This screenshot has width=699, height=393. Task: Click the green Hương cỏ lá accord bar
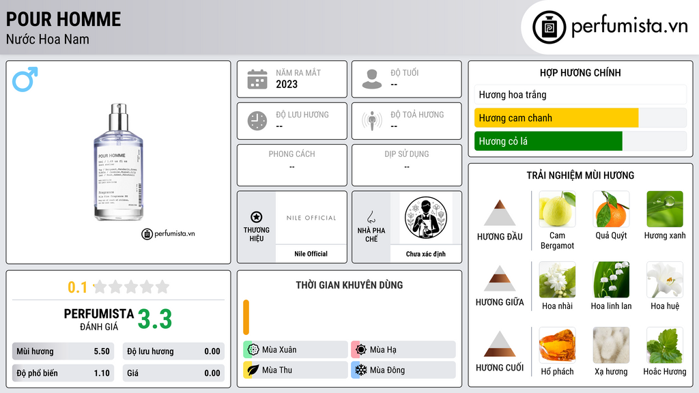pos(548,141)
